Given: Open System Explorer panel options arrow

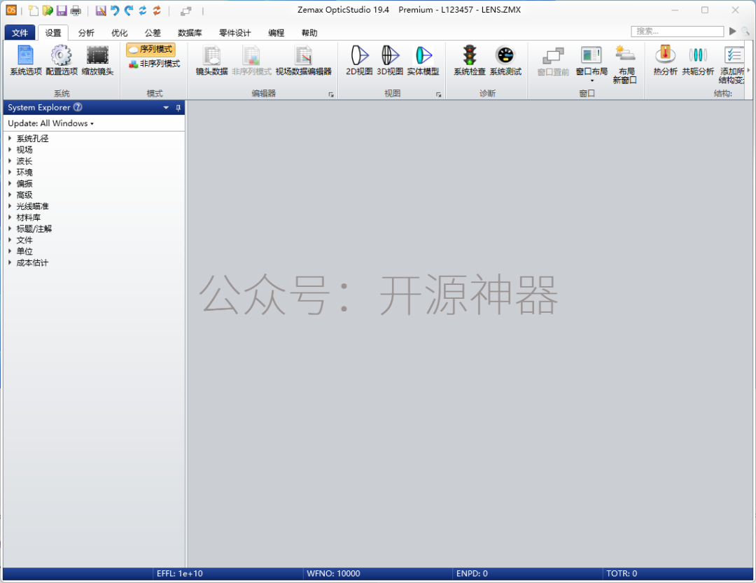Looking at the screenshot, I should coord(166,108).
